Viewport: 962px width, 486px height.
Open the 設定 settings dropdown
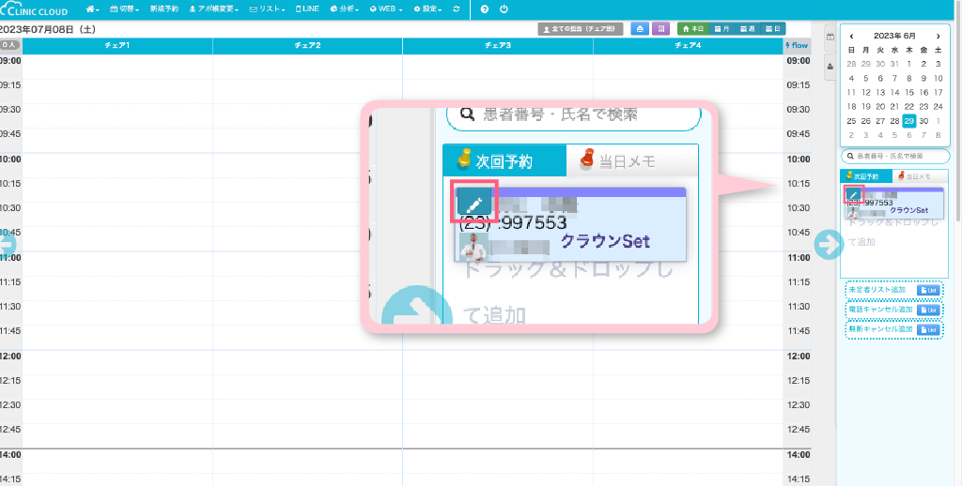427,8
